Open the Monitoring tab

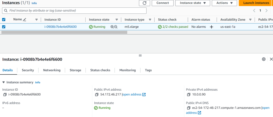[x=128, y=70]
